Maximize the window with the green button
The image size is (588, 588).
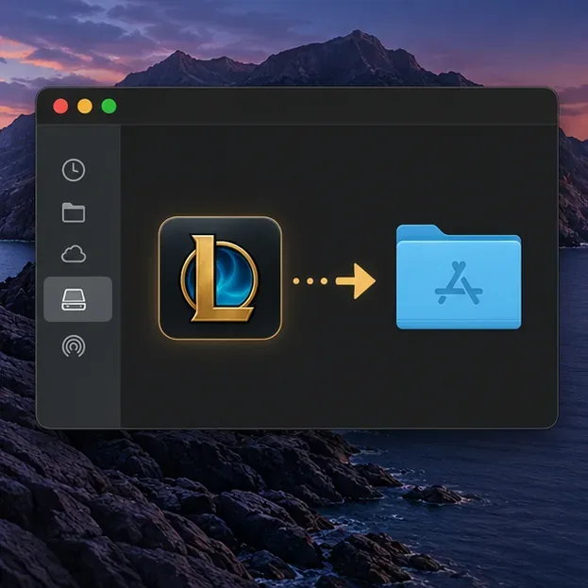pyautogui.click(x=109, y=106)
